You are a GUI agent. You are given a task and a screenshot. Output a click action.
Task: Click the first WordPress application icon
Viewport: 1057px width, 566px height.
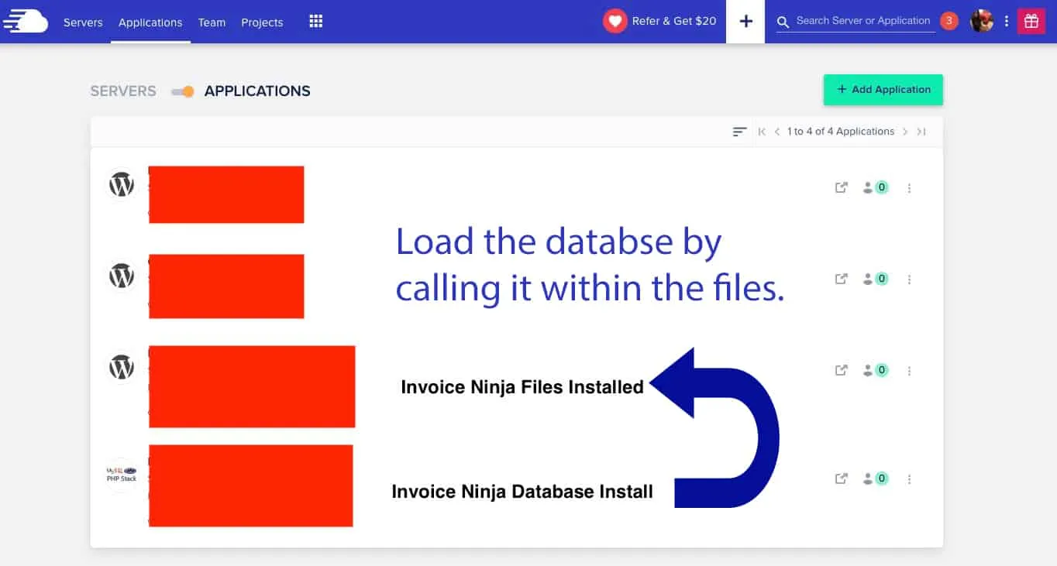[122, 184]
